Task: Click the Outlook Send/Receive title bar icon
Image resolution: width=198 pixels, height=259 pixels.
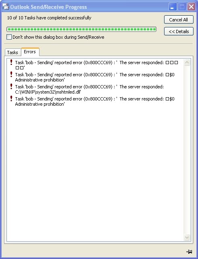Action: click(6, 7)
